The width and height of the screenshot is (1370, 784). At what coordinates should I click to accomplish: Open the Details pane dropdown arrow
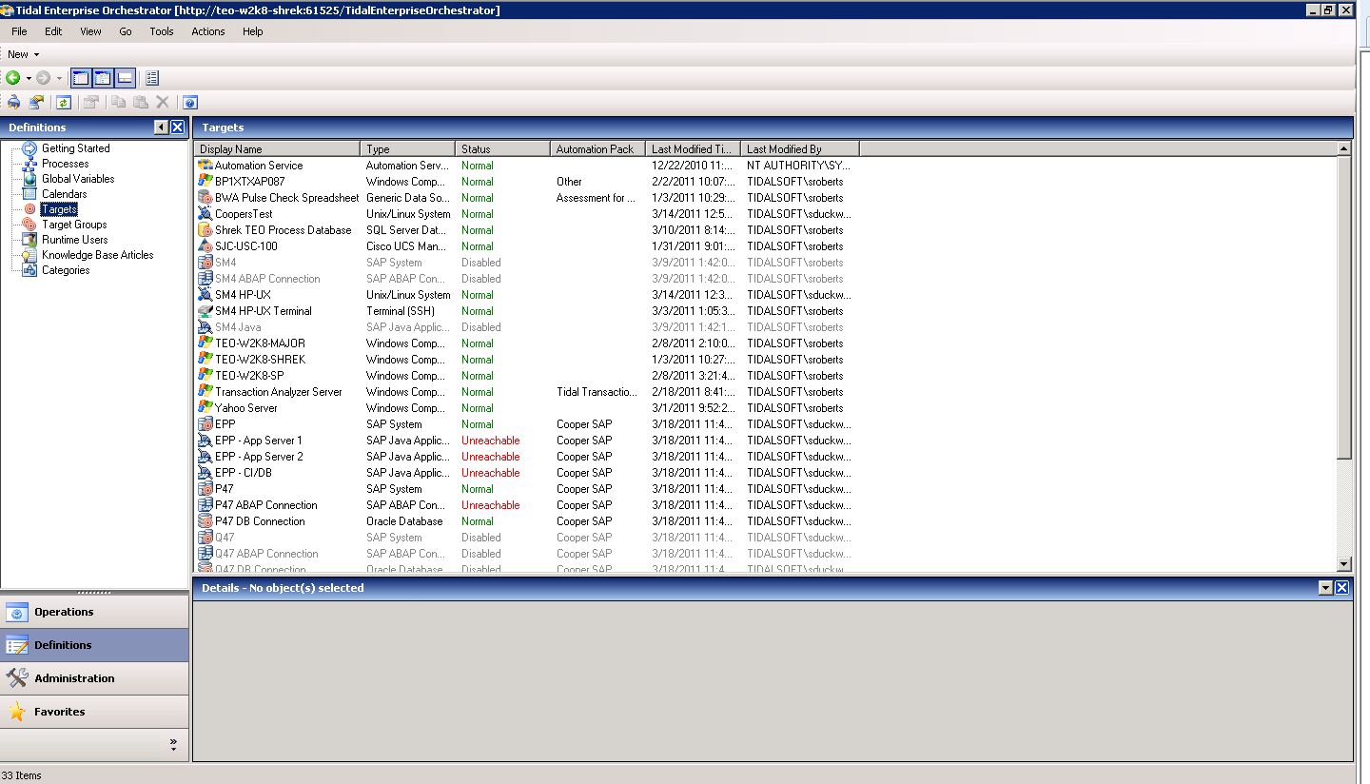pos(1325,588)
